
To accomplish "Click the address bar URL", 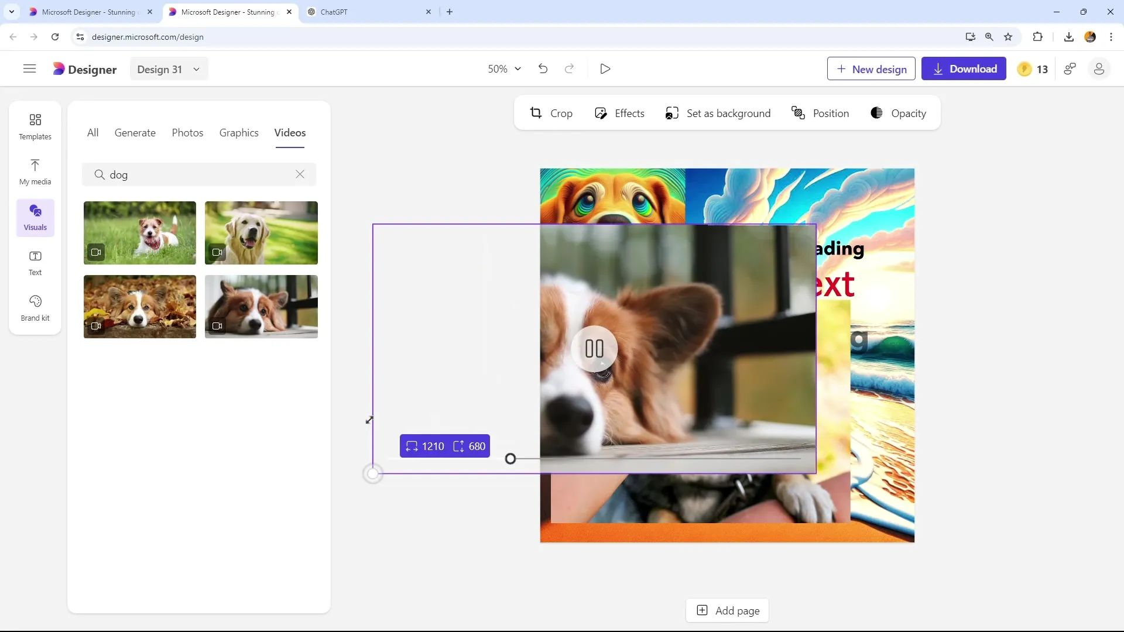I will tap(148, 37).
